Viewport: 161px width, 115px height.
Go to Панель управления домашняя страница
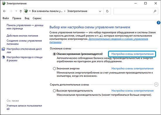point(25,27)
